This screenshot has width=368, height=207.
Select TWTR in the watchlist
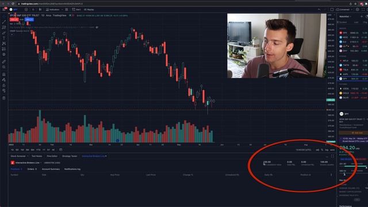click(353, 65)
